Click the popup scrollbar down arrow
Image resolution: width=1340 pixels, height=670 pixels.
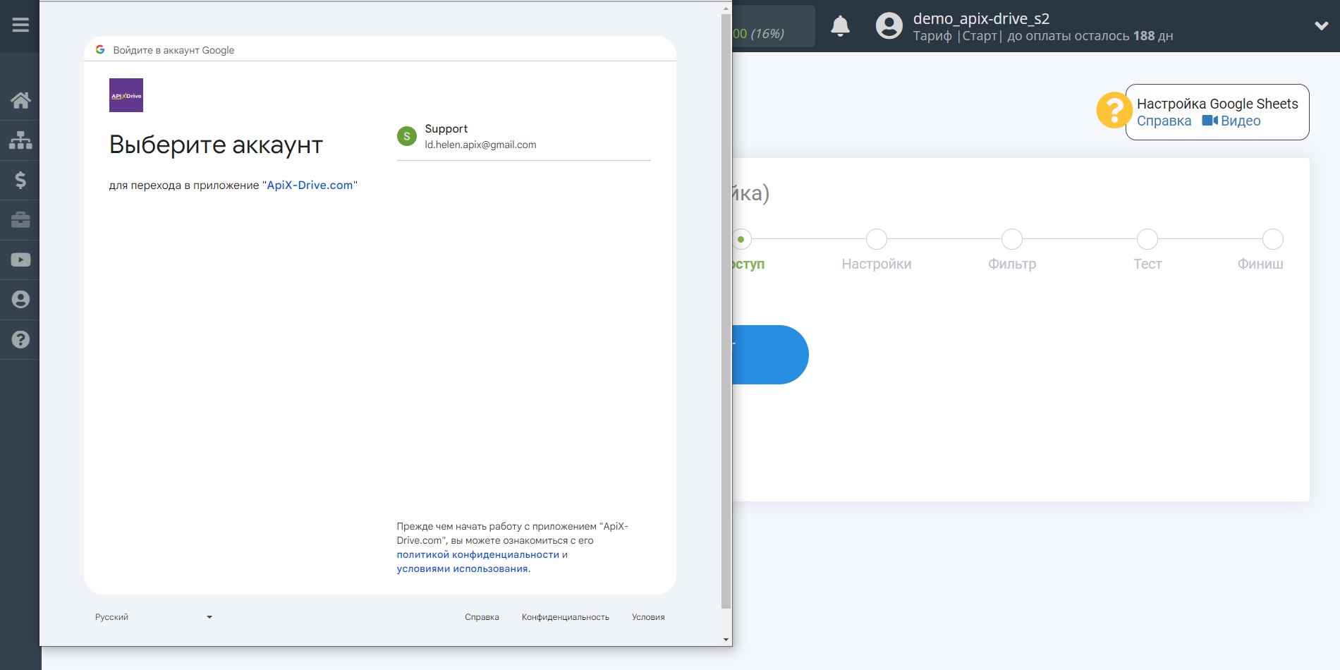point(726,640)
